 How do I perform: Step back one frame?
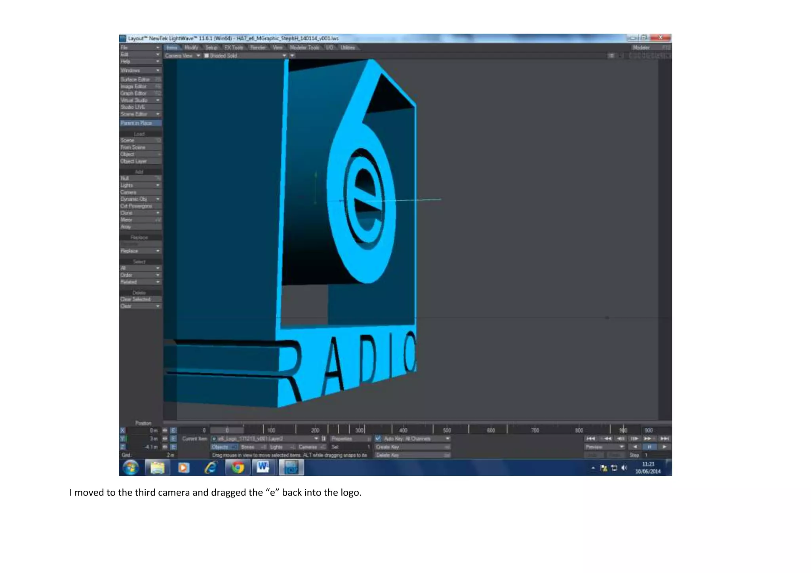(x=621, y=438)
